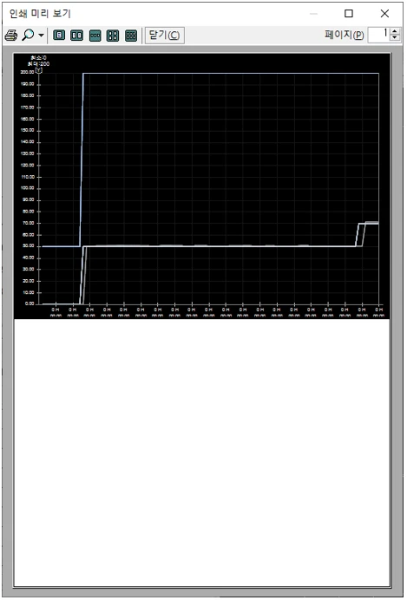Switch to one-page preview layout
The height and width of the screenshot is (600, 407).
pos(59,36)
